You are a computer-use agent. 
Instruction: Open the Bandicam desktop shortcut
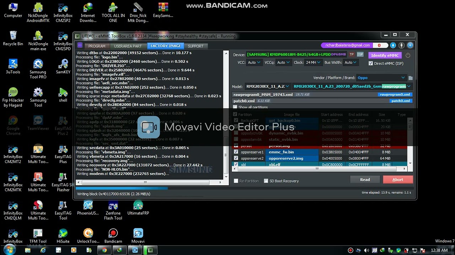click(x=113, y=236)
